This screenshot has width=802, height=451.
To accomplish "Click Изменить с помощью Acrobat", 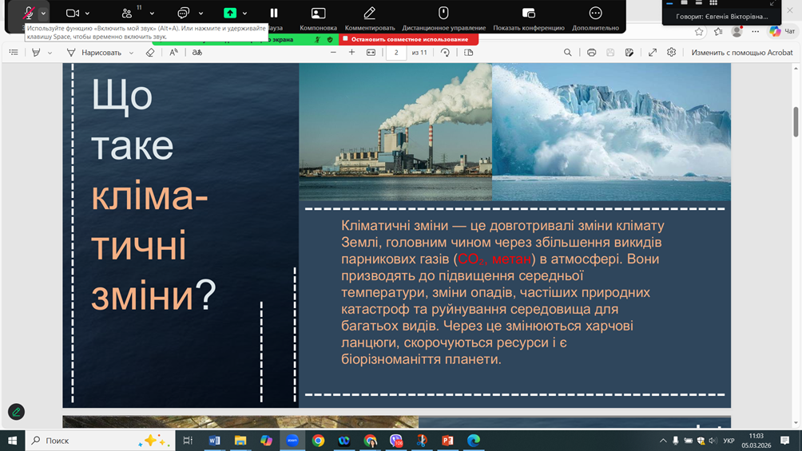I will [x=741, y=53].
